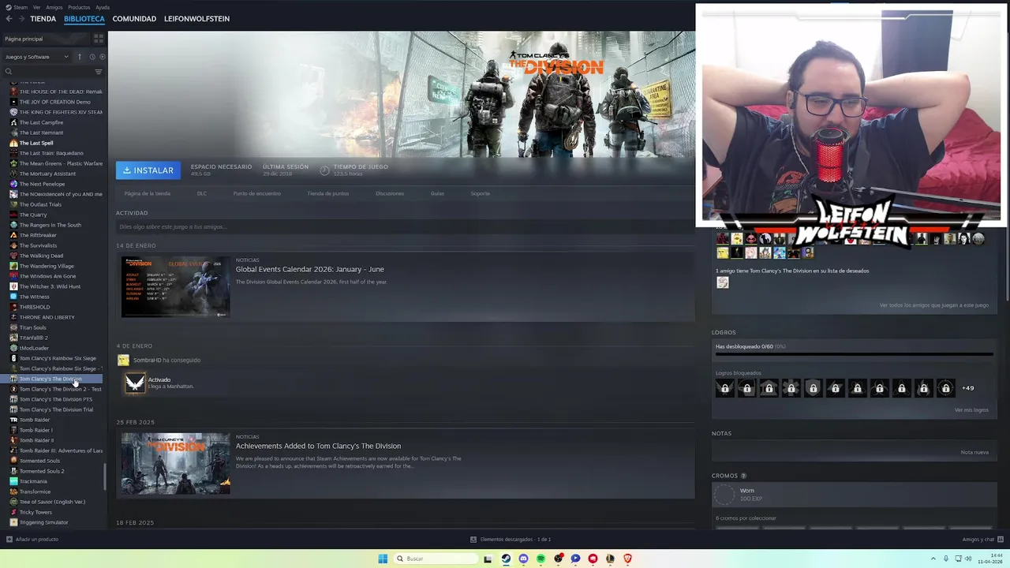1010x568 pixels.
Task: Click Nota nueva link
Action: click(x=974, y=453)
